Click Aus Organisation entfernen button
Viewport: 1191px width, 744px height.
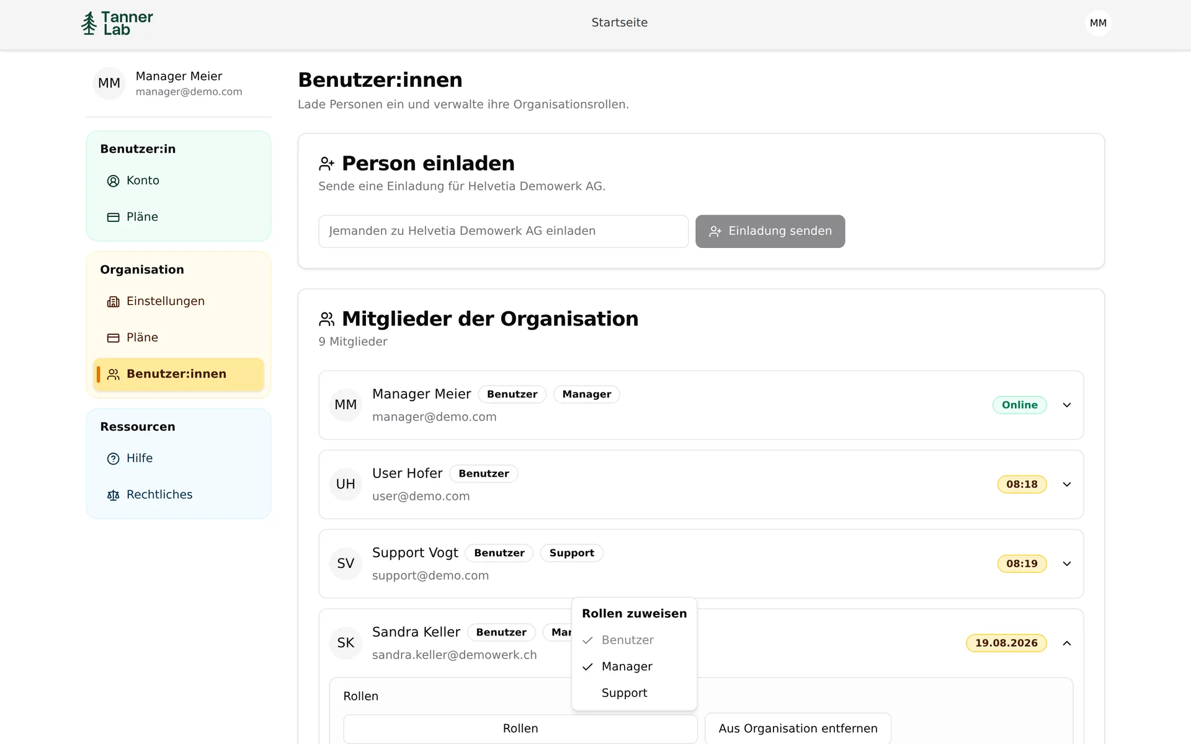point(798,728)
